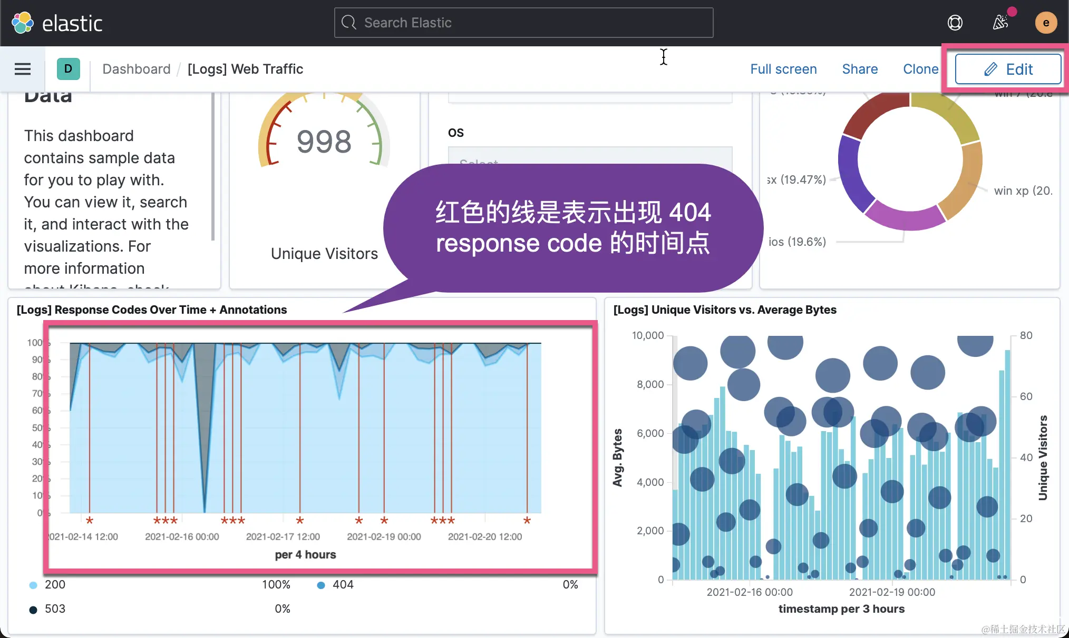Viewport: 1069px width, 638px height.
Task: Clone this dashboard
Action: (x=920, y=69)
